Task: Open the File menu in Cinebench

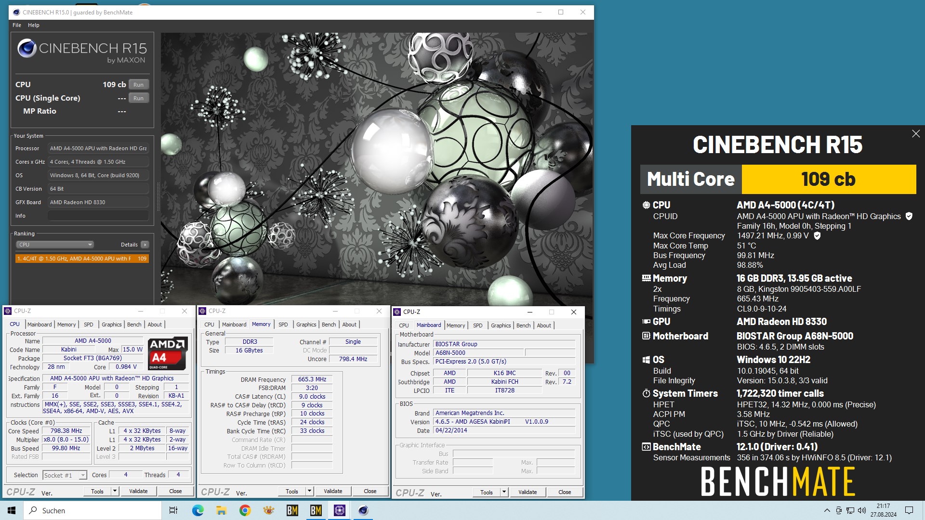Action: point(17,25)
